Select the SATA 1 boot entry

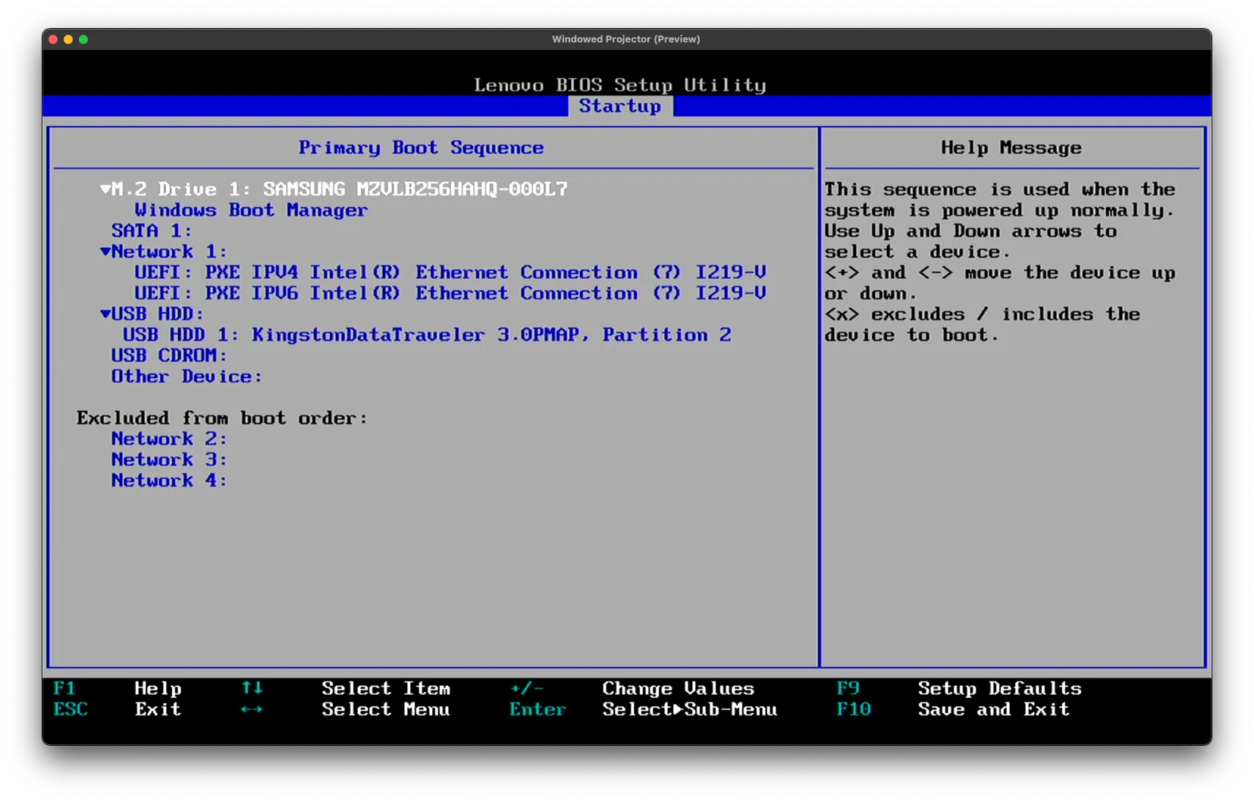[x=152, y=230]
